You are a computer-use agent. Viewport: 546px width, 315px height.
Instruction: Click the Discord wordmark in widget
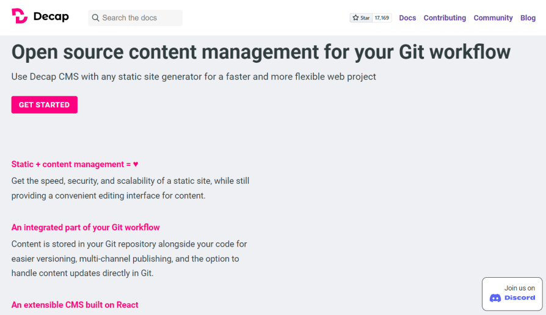pyautogui.click(x=520, y=297)
